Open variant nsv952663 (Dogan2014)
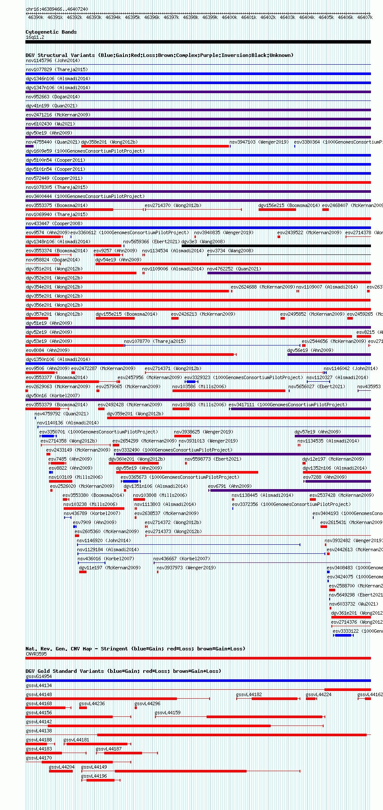Screen dimensions: 383x810 tap(53, 97)
